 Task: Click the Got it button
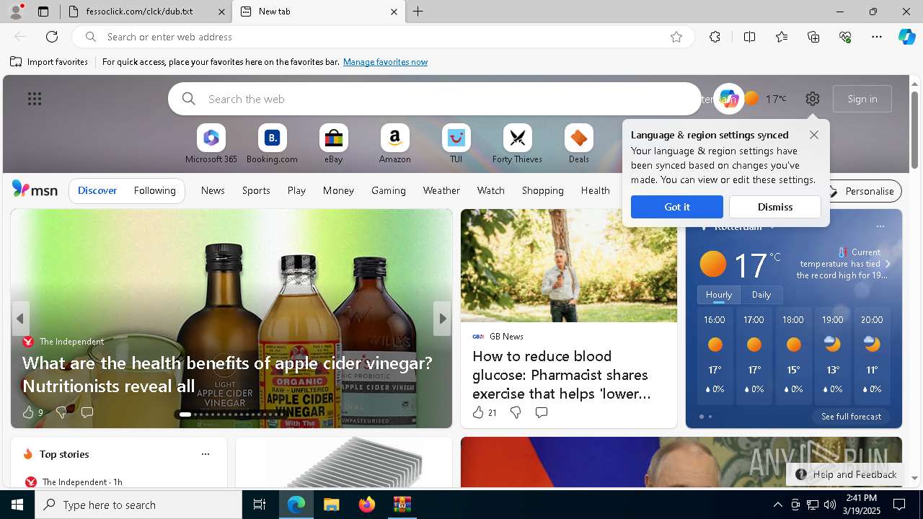[677, 207]
